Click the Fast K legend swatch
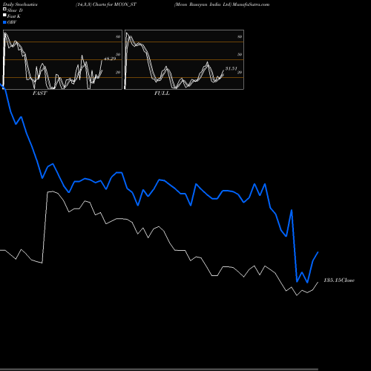The image size is (371, 371). [4, 15]
